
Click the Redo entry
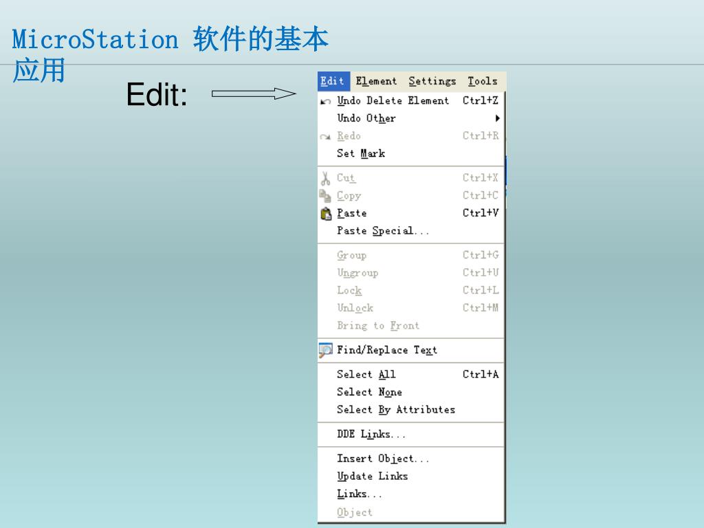click(411, 135)
